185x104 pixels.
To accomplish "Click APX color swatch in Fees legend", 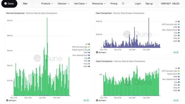I will (179, 24).
